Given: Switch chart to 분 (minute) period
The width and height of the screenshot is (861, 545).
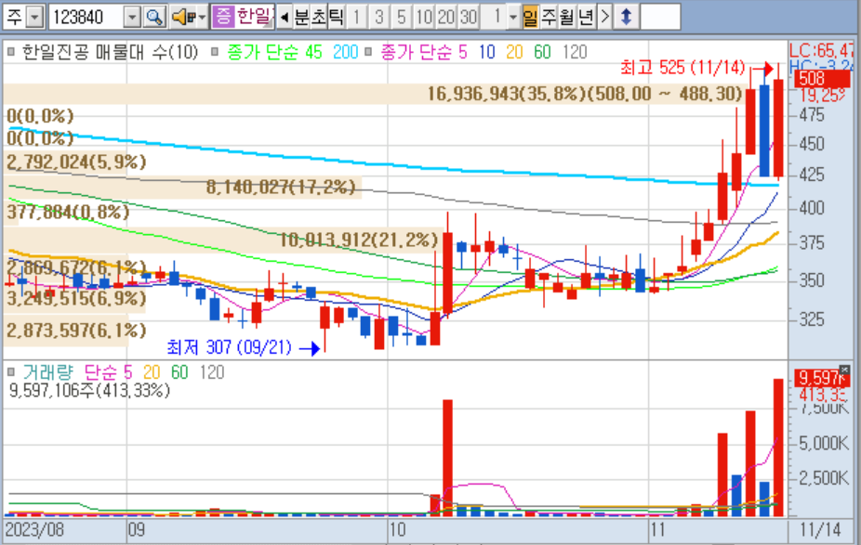Looking at the screenshot, I should point(301,17).
